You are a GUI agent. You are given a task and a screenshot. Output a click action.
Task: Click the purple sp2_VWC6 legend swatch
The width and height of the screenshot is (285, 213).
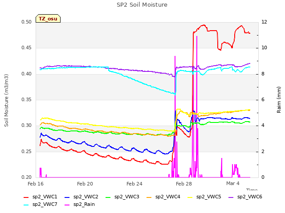coord(231,197)
